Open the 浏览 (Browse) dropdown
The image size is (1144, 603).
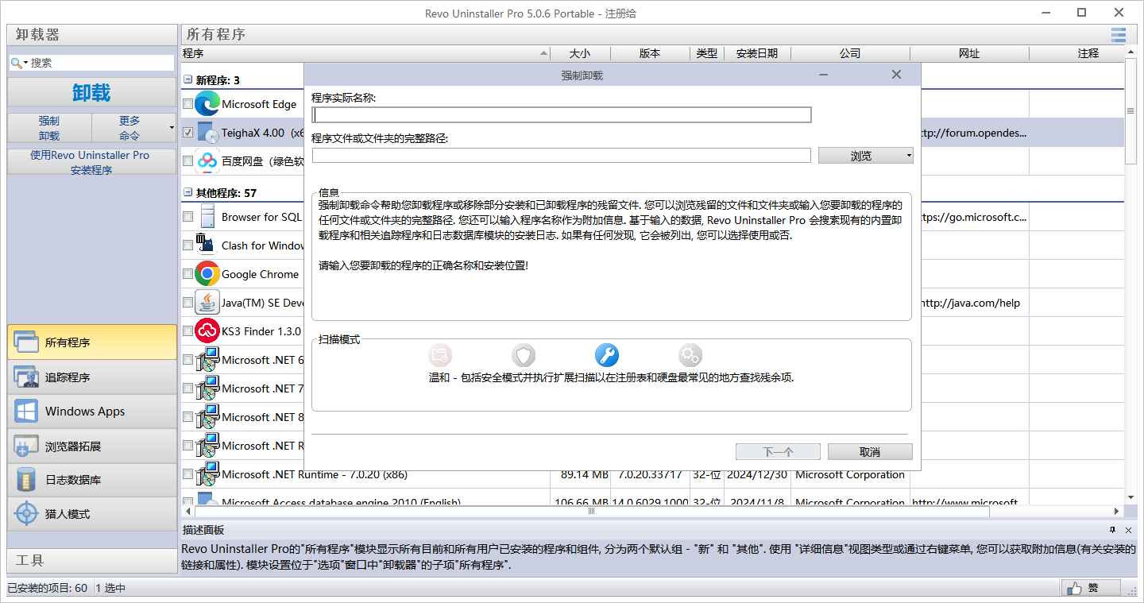(x=909, y=156)
